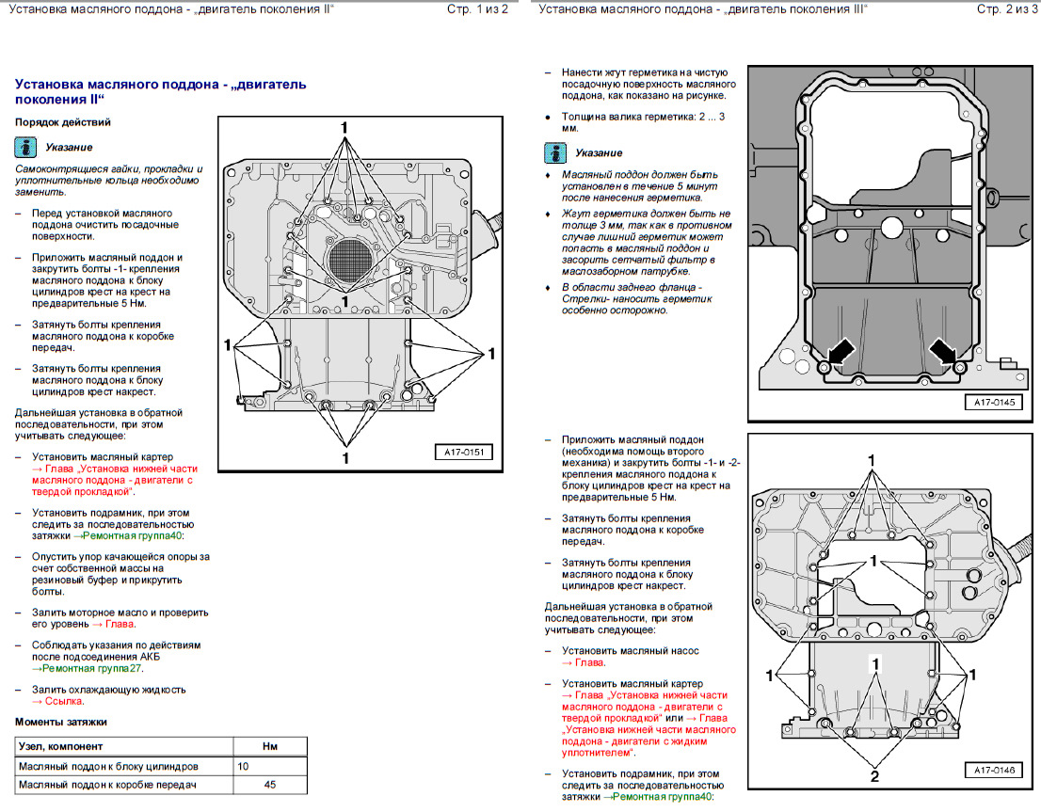This screenshot has width=1041, height=812.
Task: Click the 'Стр. 1 из 2' page indicator
Action: [476, 9]
